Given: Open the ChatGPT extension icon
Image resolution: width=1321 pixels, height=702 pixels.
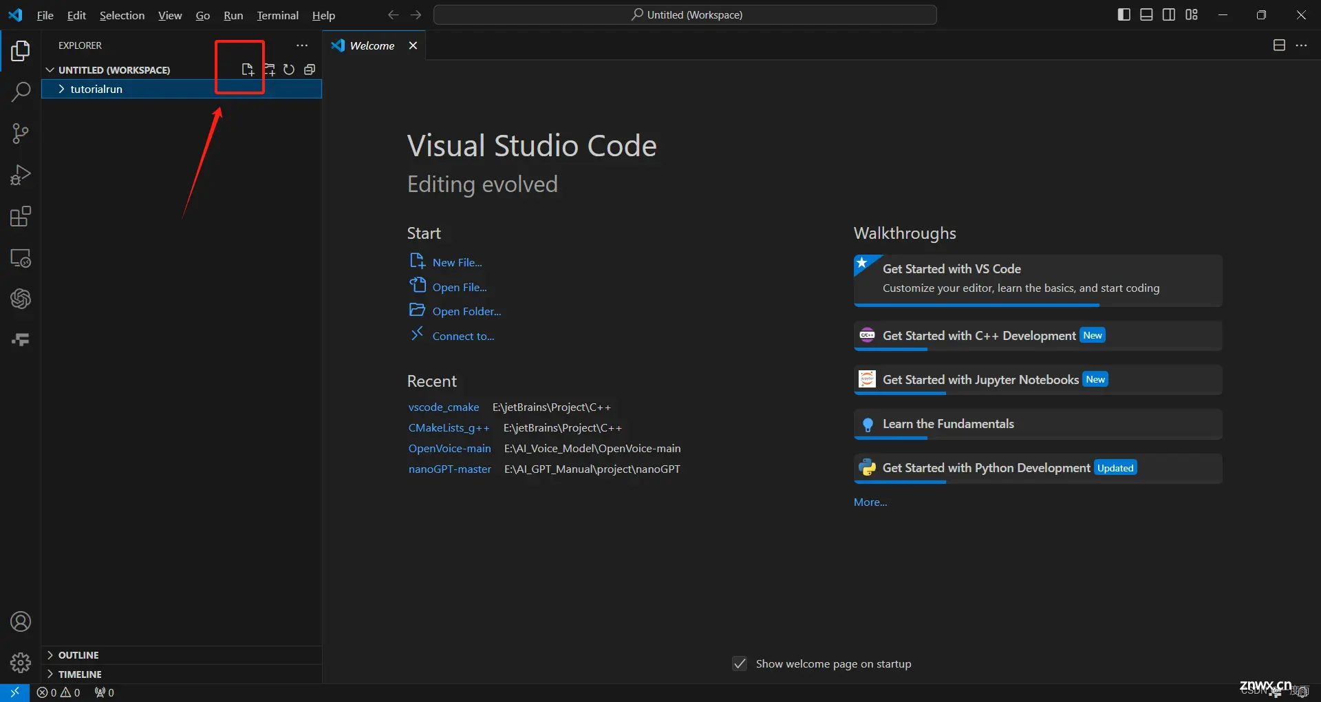Looking at the screenshot, I should tap(21, 299).
